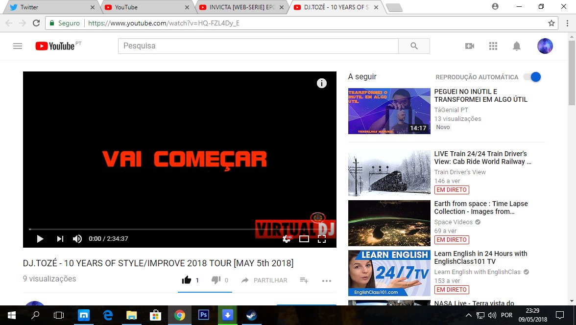Play the video
576x325 pixels.
tap(40, 239)
